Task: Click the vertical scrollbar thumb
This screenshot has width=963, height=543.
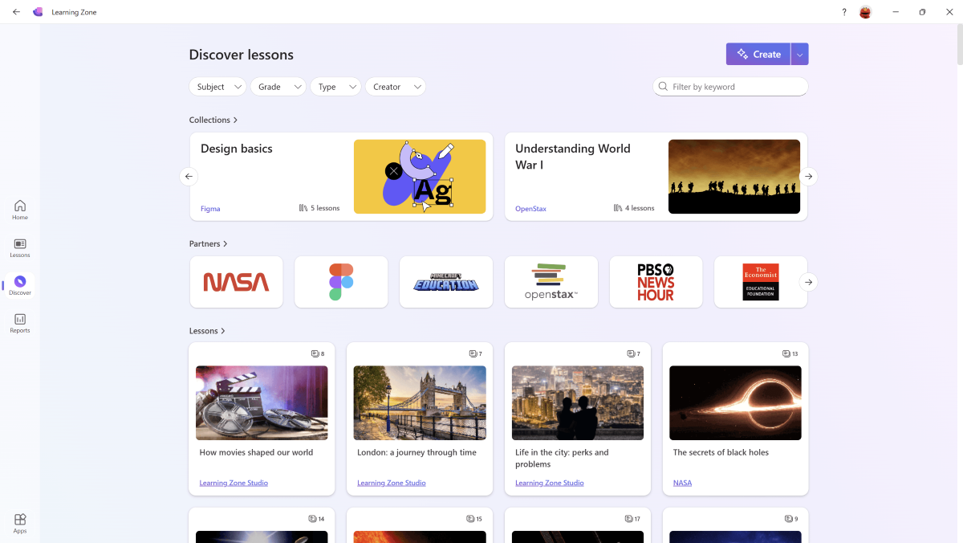Action: pos(959,45)
